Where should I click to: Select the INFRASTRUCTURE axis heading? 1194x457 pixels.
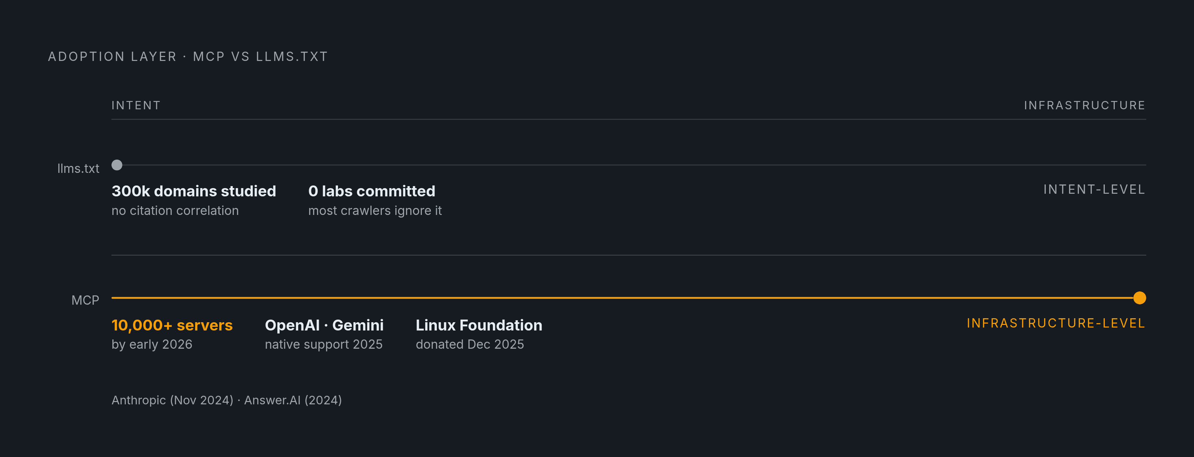click(x=1085, y=106)
